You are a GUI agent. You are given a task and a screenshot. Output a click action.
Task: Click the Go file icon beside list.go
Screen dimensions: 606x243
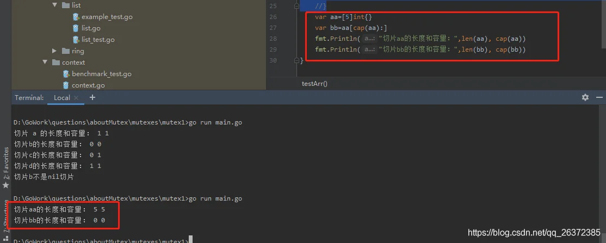click(76, 28)
